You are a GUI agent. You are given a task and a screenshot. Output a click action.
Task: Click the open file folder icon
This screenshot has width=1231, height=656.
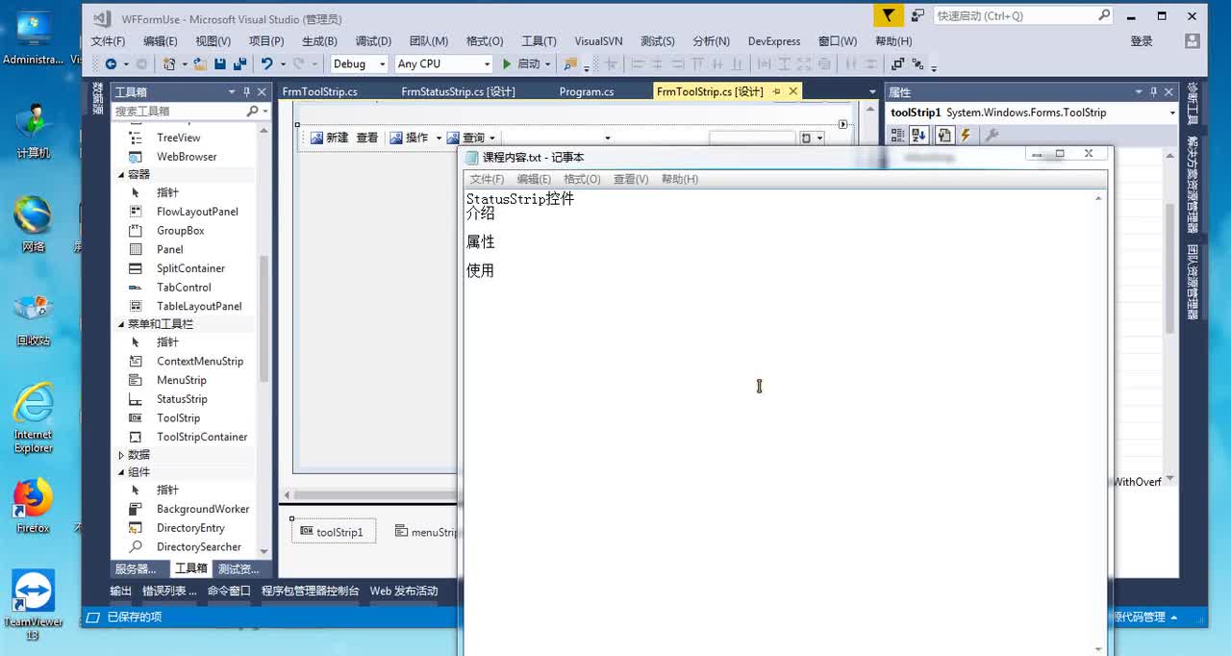[x=200, y=63]
